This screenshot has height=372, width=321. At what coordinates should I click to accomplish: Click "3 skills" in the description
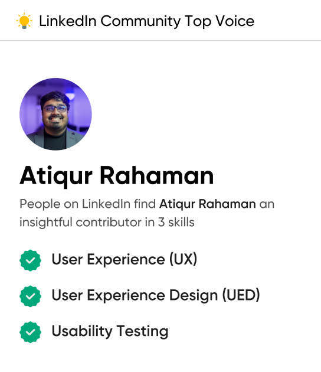tap(176, 223)
